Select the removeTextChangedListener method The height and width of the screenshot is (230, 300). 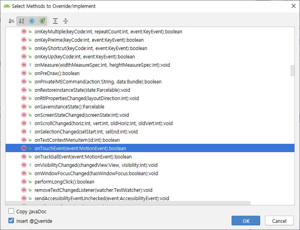[150, 190]
